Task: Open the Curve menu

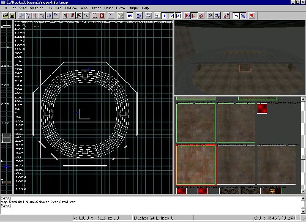Action: (x=121, y=8)
